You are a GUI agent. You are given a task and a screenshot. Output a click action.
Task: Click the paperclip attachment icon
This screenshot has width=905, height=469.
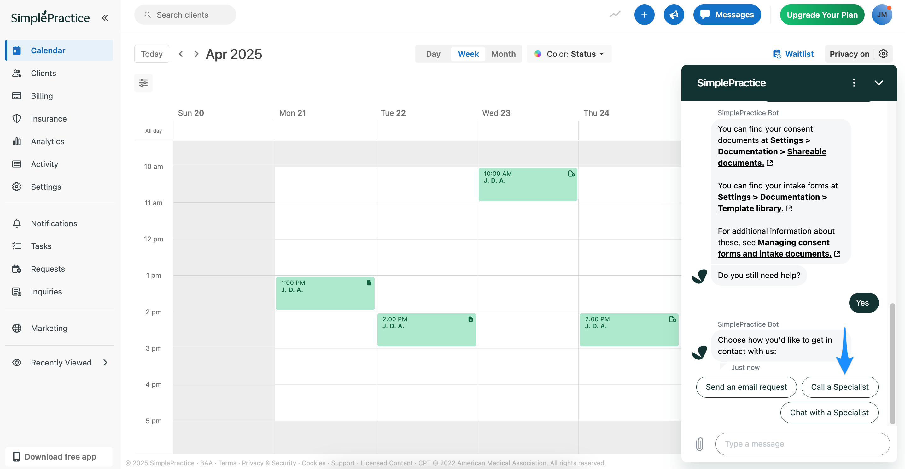pyautogui.click(x=699, y=444)
